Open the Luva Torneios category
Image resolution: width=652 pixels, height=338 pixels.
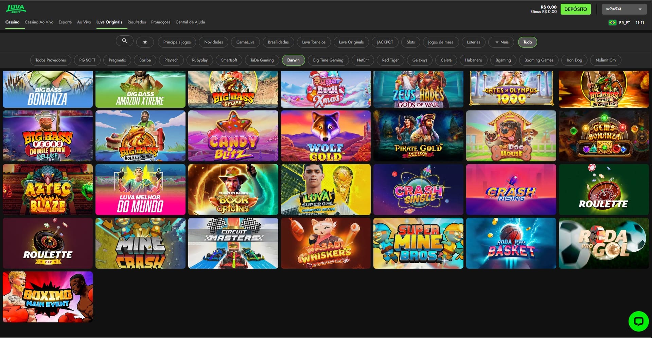(314, 42)
